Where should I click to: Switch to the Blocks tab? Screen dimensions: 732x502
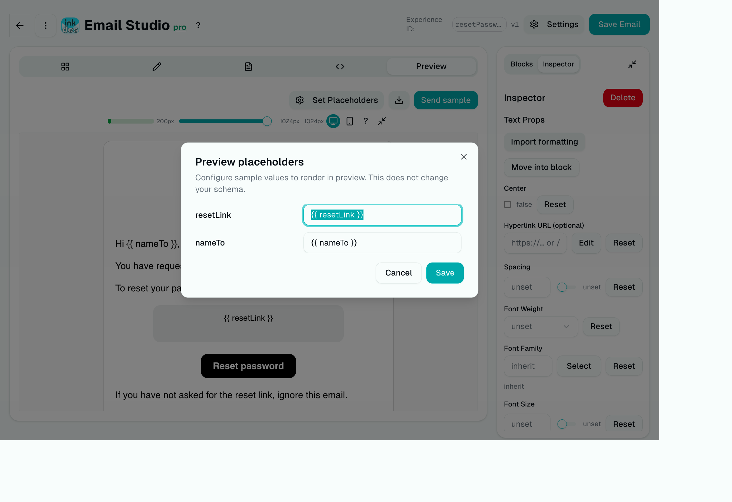[x=521, y=64]
